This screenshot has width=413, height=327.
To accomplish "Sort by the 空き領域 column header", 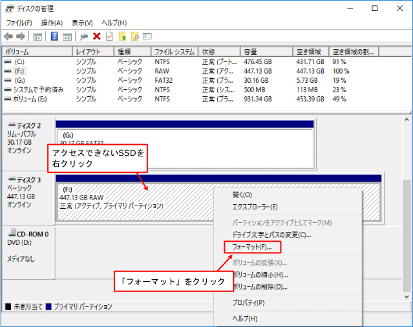I will tap(311, 52).
